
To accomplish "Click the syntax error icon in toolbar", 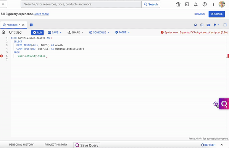I will point(162,32).
